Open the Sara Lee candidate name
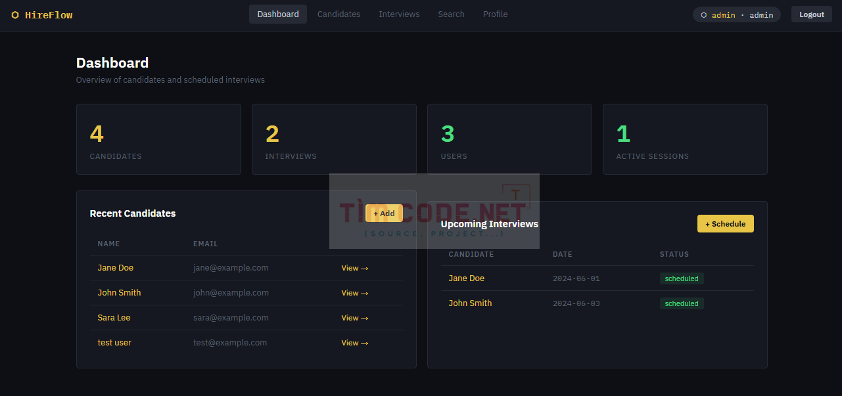 click(x=114, y=318)
